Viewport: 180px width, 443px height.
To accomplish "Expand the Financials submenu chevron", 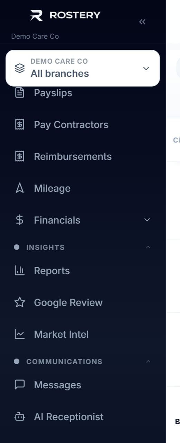I will (147, 220).
